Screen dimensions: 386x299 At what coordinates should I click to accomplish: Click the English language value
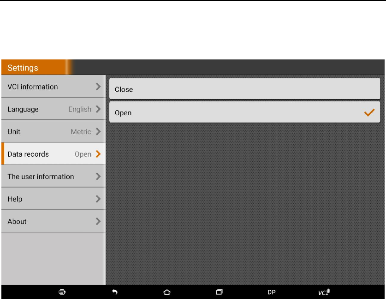80,109
